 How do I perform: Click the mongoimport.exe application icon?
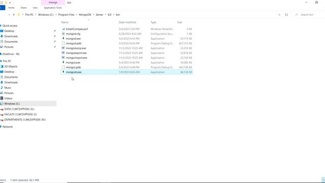click(x=63, y=57)
